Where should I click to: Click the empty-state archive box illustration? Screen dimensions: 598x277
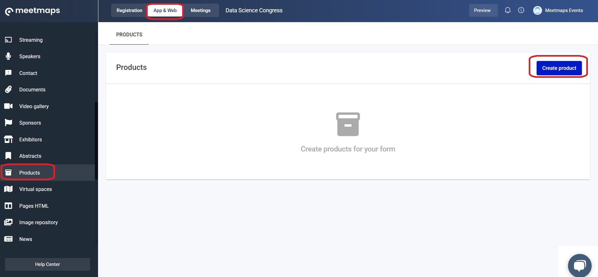coord(348,124)
